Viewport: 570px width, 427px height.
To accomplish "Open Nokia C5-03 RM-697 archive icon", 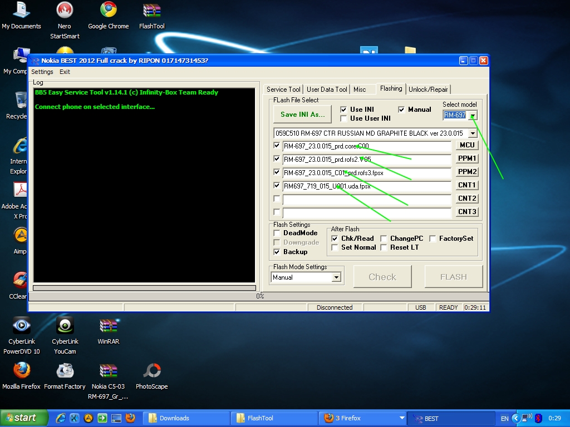I will click(109, 381).
